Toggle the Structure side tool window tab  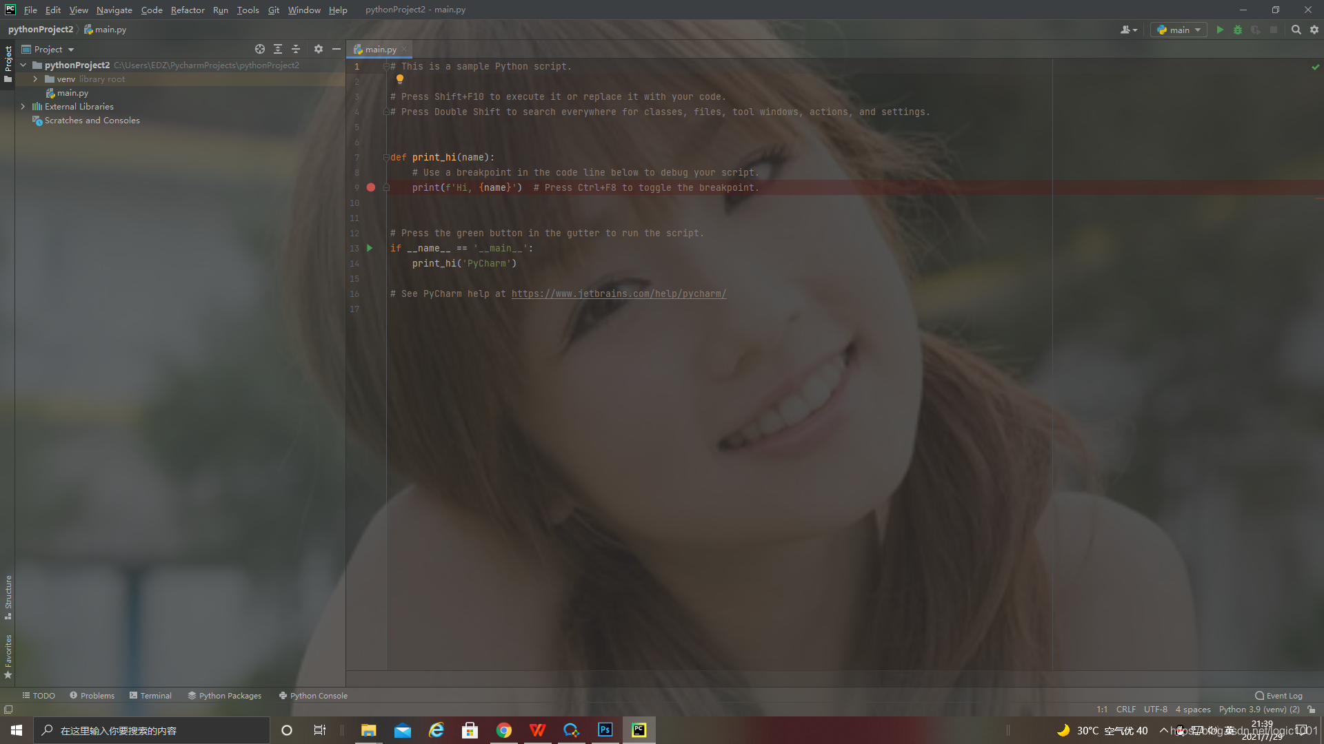[8, 597]
